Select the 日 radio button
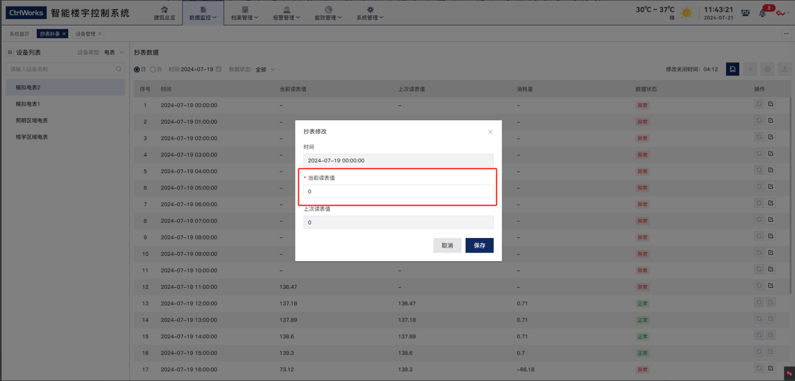Image resolution: width=795 pixels, height=381 pixels. (x=137, y=69)
